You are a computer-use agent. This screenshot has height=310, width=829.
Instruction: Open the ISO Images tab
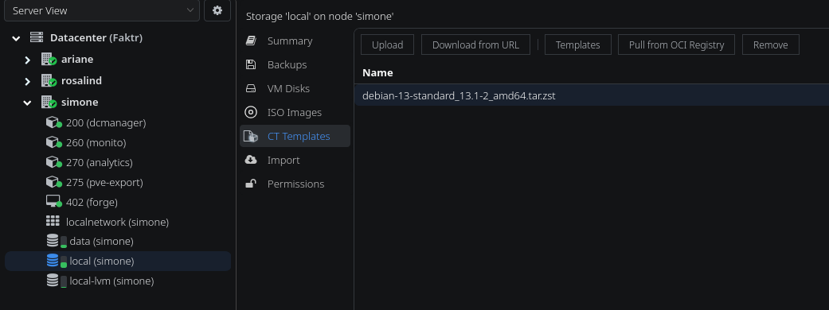[x=295, y=113]
